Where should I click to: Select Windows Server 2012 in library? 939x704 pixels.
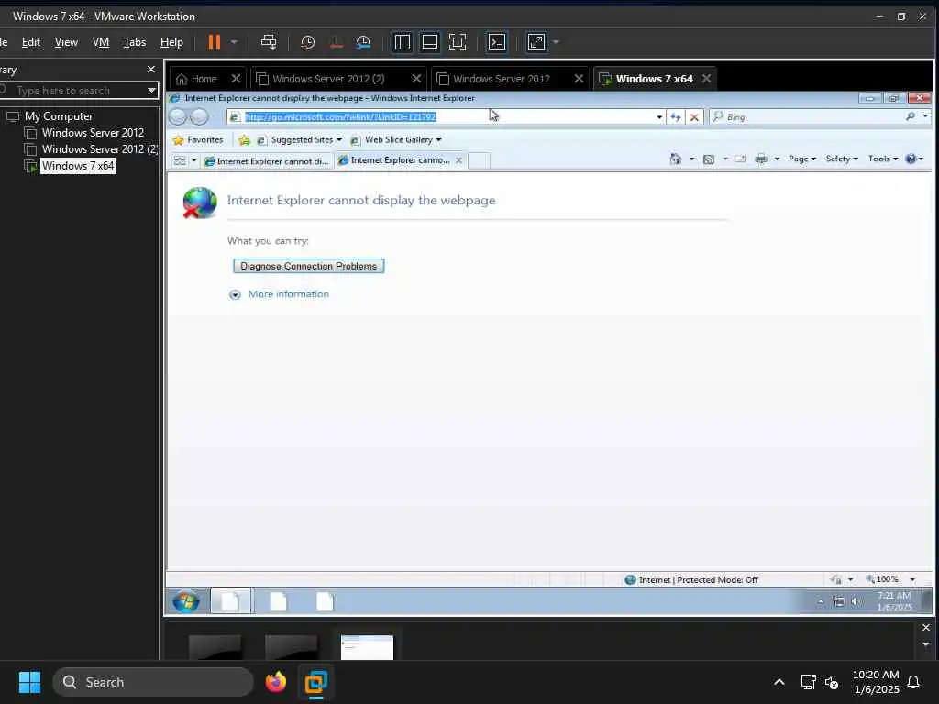point(93,132)
